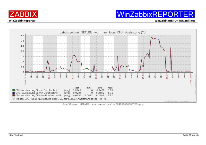Screen dimensions: 206x145
Task: Click the 'min' column header
Action: coord(89,88)
